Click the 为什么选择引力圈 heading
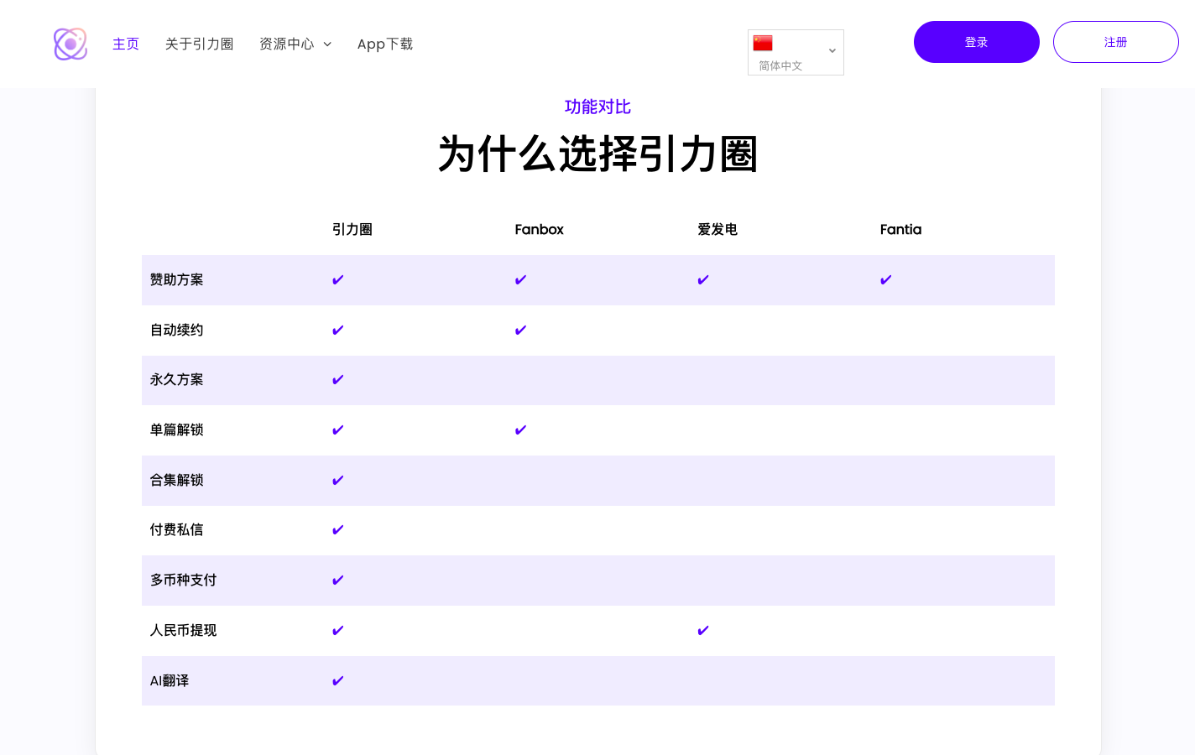Screen dimensions: 1195x755 pyautogui.click(x=597, y=154)
